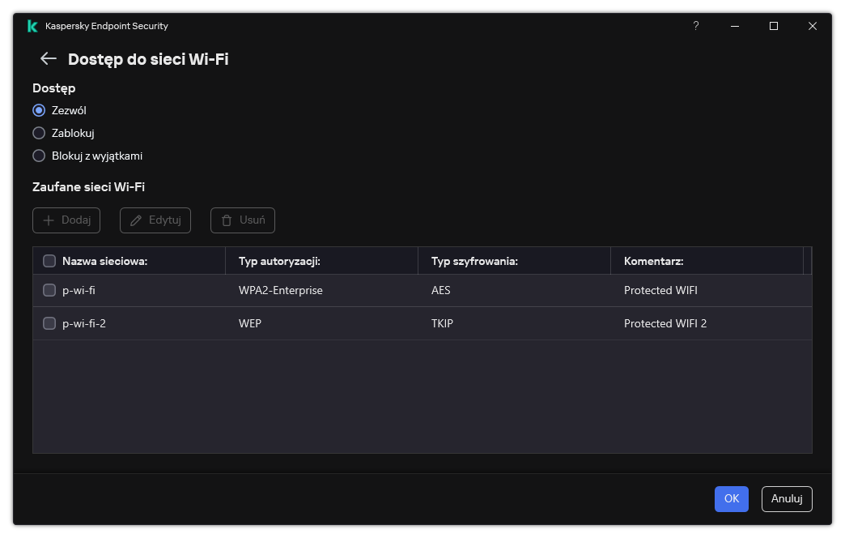Viewport: 845px width, 538px height.
Task: Click the Usuń trash button
Action: point(243,220)
